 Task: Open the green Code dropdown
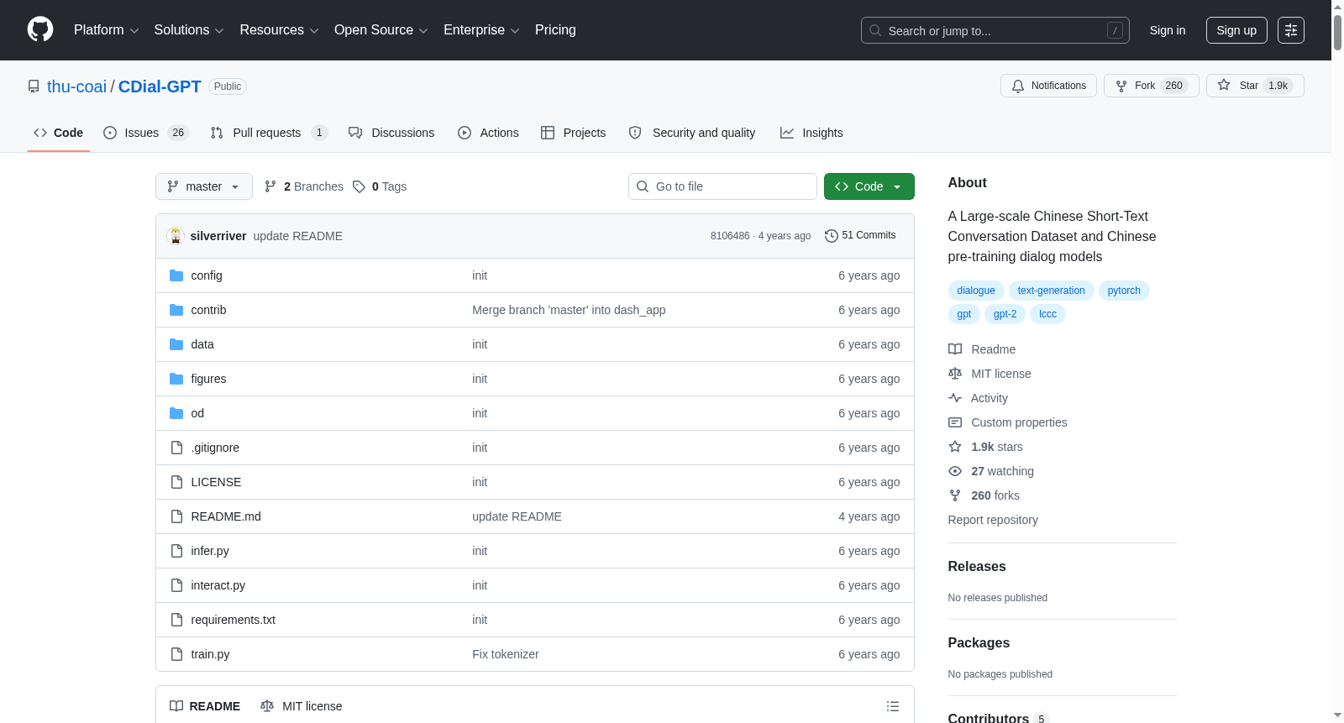pyautogui.click(x=869, y=186)
